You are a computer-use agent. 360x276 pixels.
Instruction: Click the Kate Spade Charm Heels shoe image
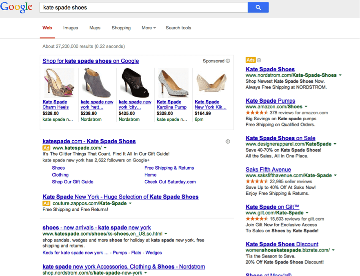[x=59, y=82]
